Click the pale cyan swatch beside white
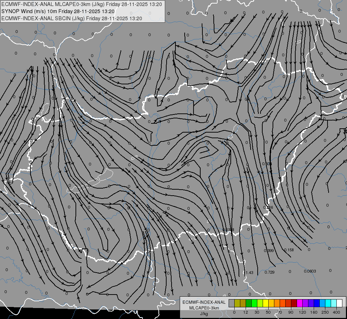Viewport: 347px width, 319px height. [334, 303]
